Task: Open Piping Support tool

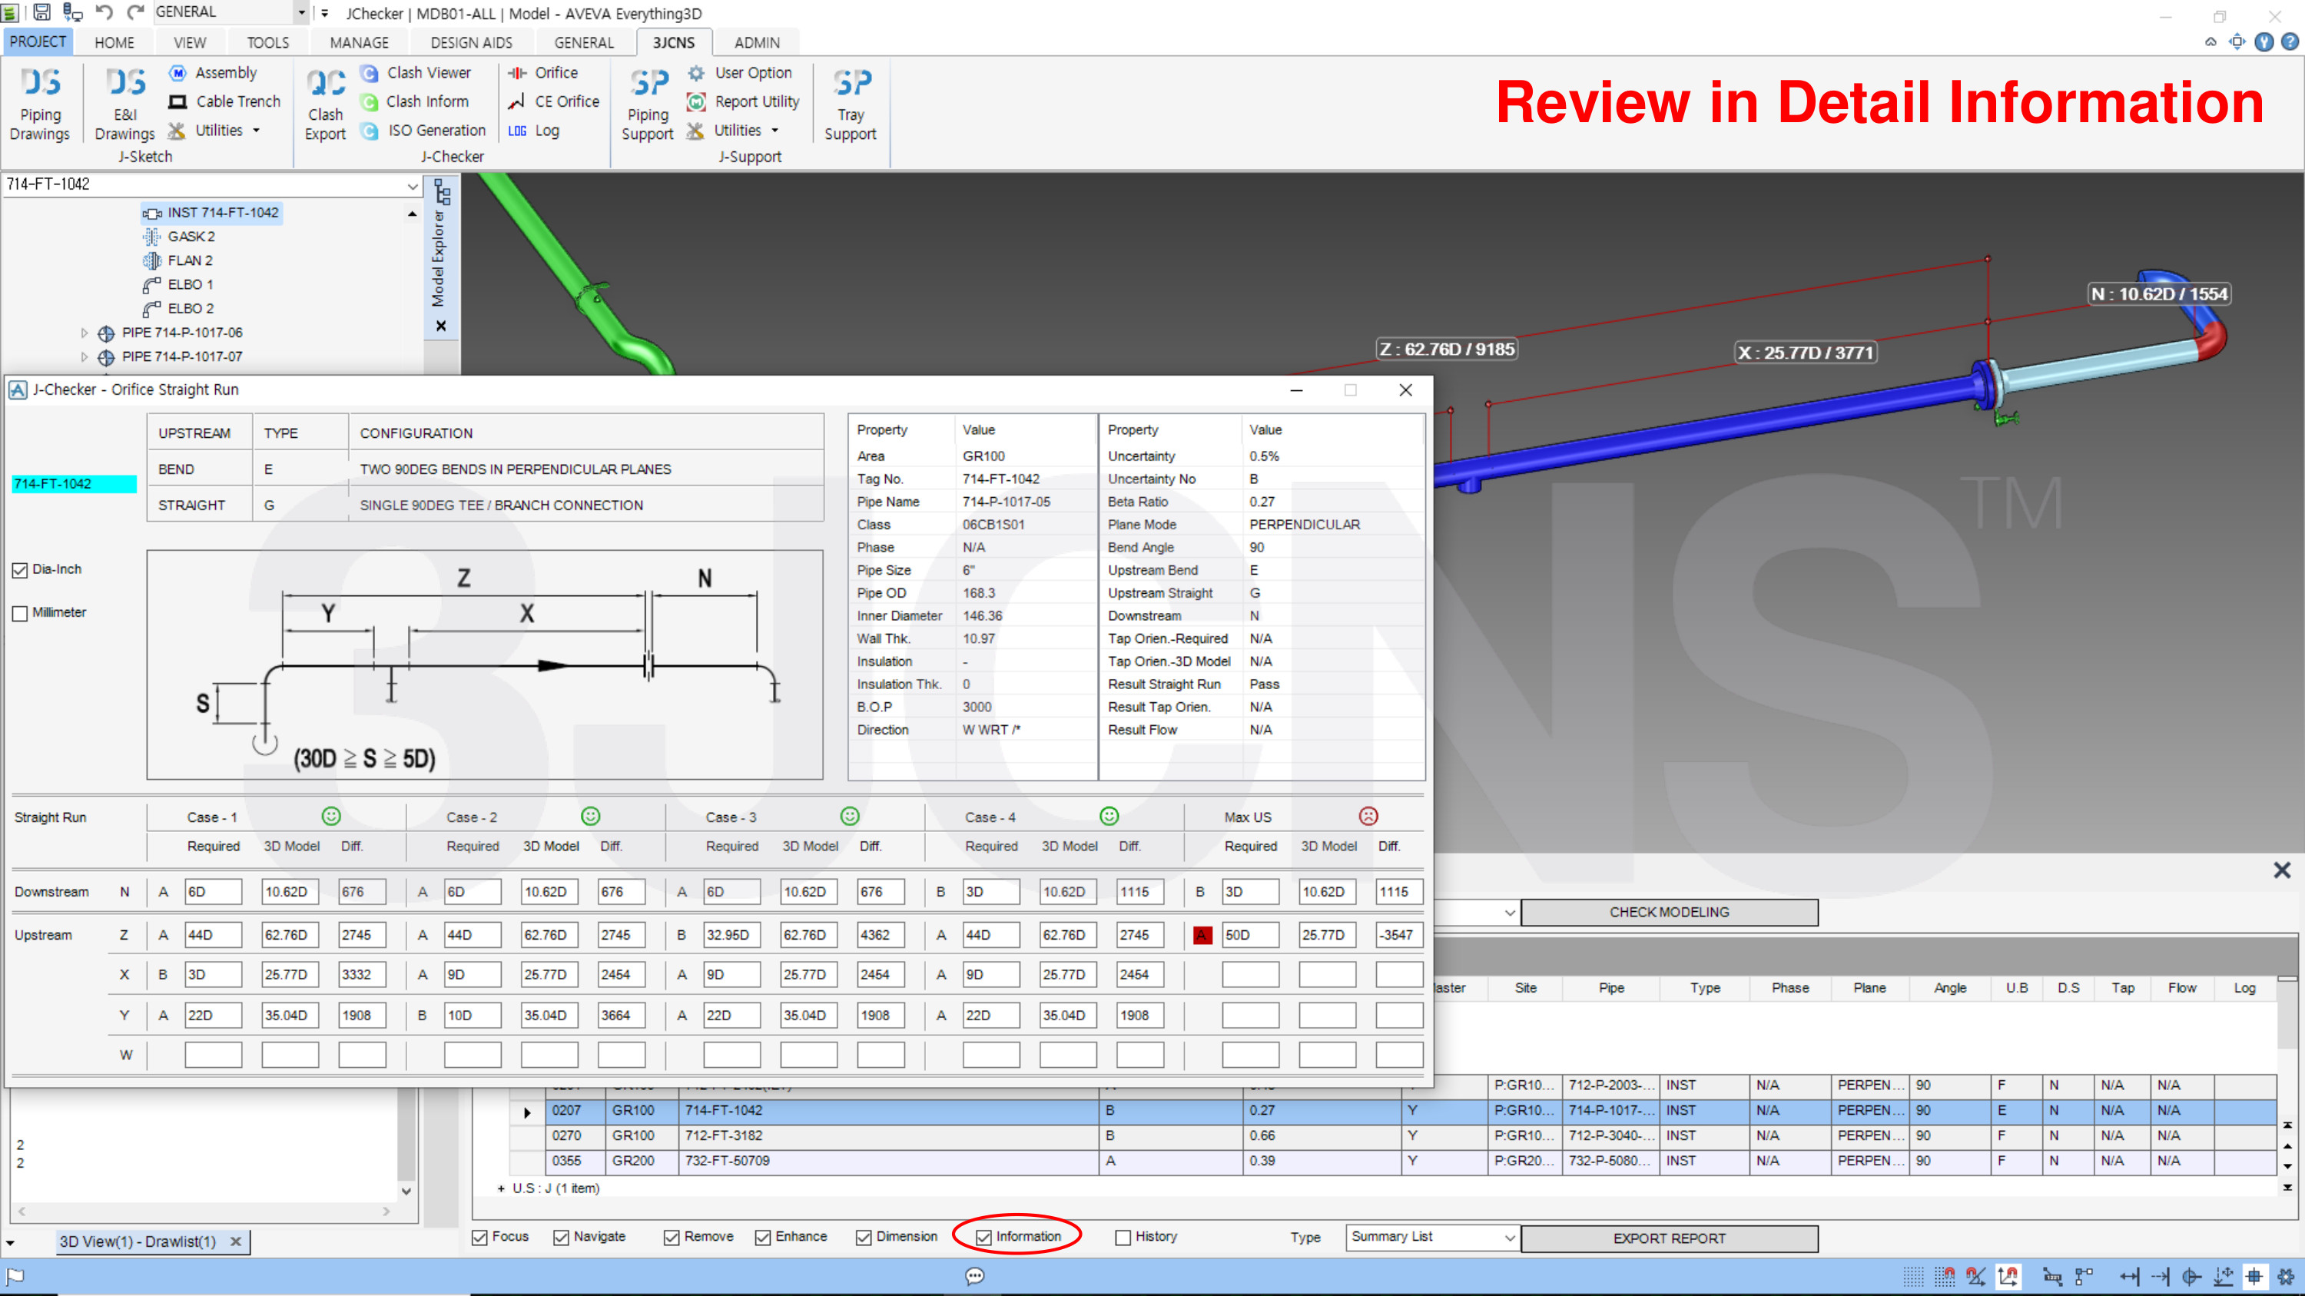Action: 648,104
